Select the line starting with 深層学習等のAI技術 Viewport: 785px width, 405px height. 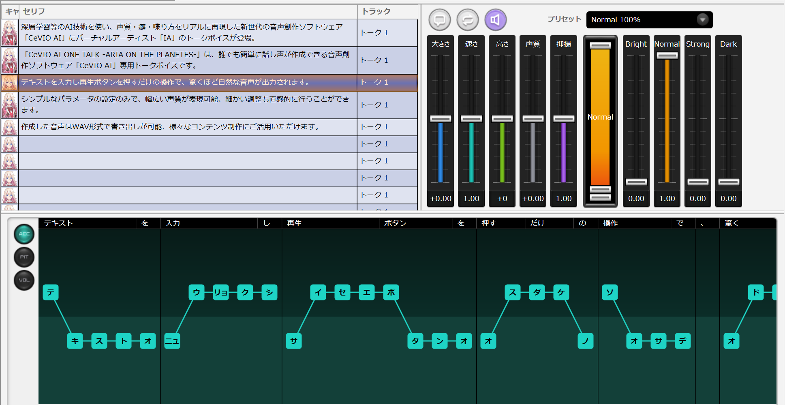[188, 33]
